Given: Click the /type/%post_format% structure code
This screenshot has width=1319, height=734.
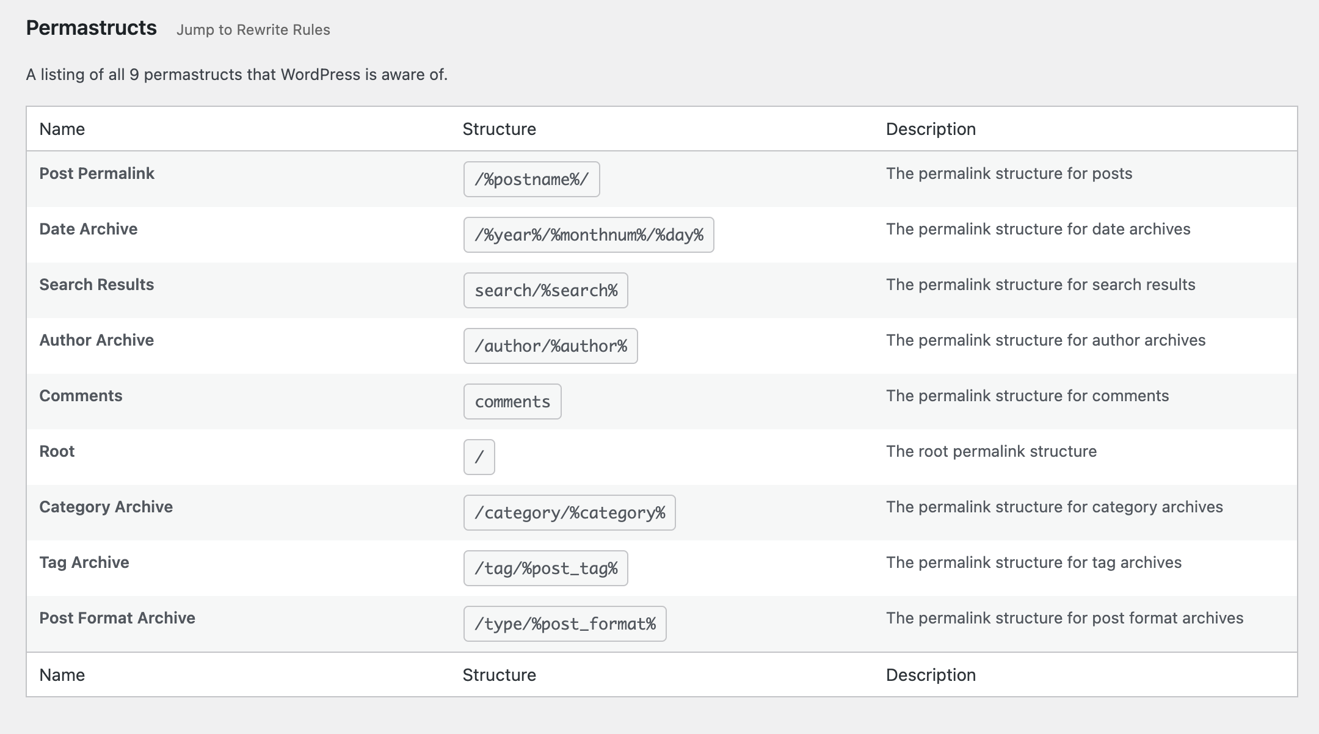Looking at the screenshot, I should pyautogui.click(x=564, y=624).
